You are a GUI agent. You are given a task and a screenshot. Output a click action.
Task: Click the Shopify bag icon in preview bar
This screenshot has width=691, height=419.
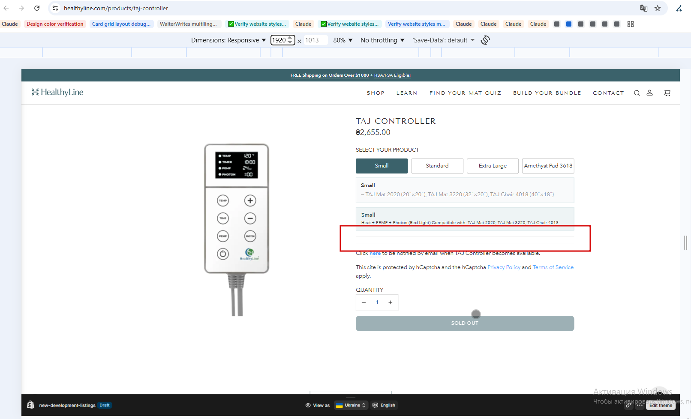point(30,405)
